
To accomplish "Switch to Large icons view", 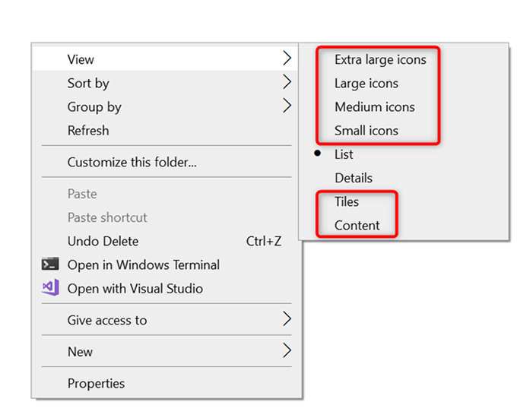I will click(366, 83).
